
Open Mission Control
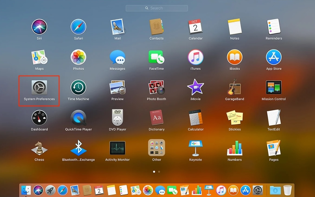(x=274, y=87)
